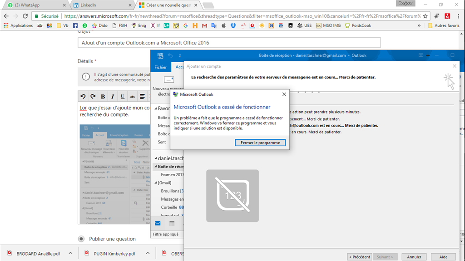Switch to the WhatsApp browser tab
Viewport: 465px width, 261px height.
(35, 5)
